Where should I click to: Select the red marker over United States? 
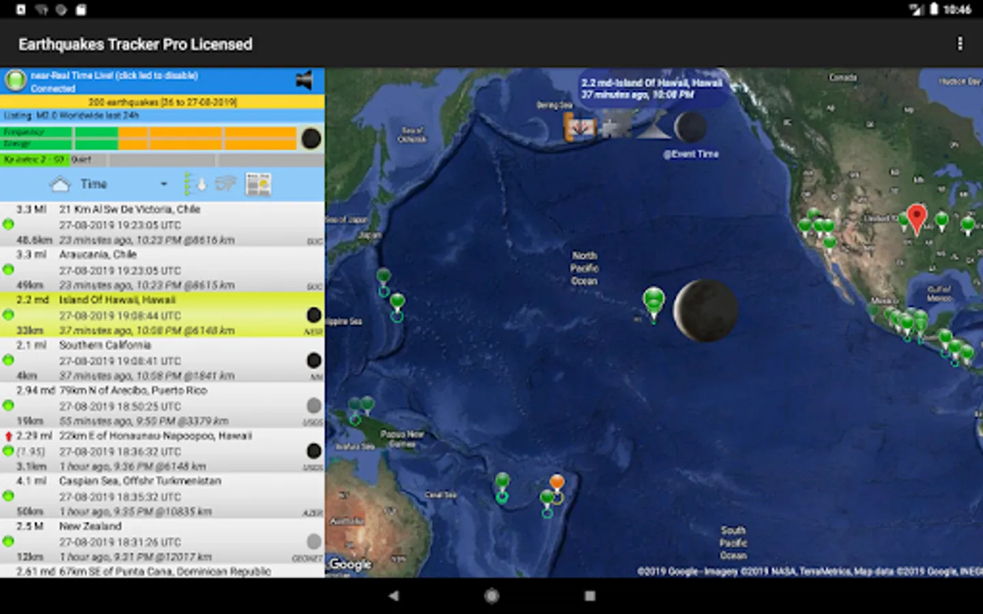(x=916, y=218)
